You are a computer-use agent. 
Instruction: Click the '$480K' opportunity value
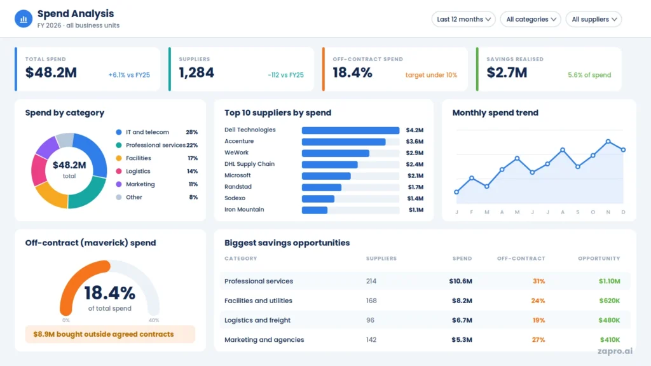[609, 320]
